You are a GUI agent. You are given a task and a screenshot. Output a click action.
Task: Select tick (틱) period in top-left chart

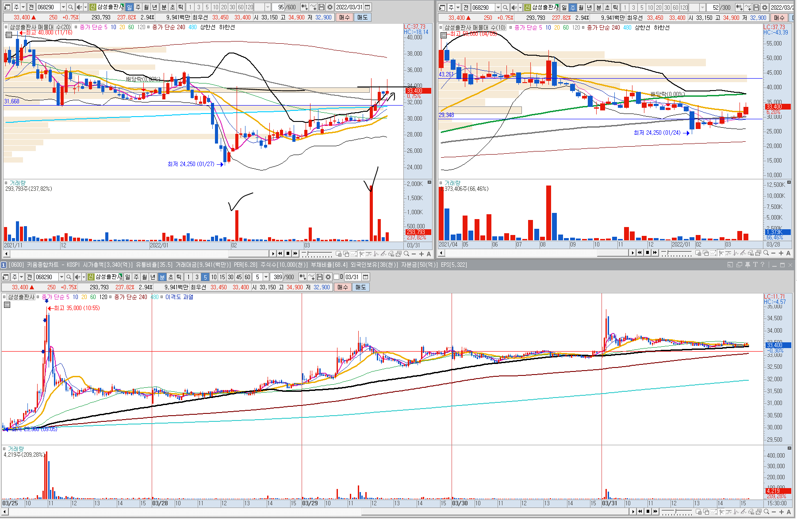180,7
